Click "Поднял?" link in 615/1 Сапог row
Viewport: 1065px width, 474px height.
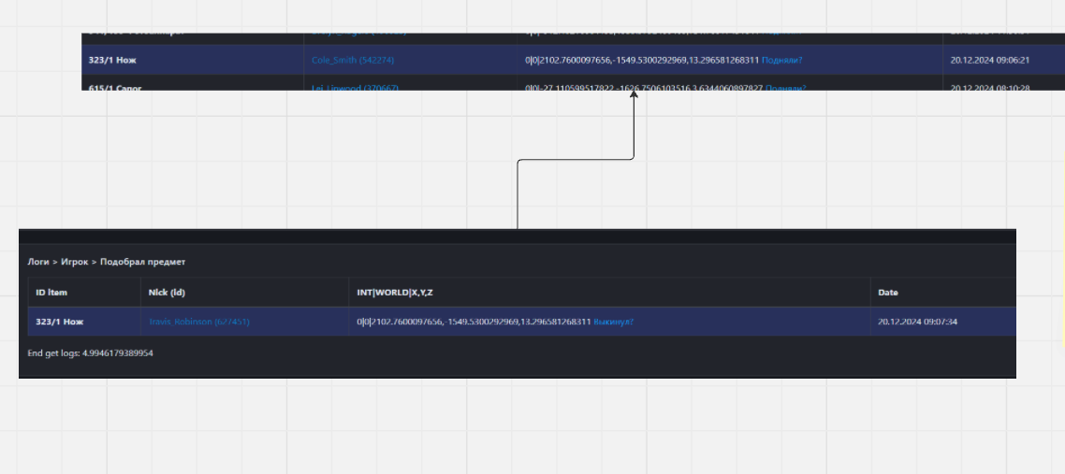point(785,88)
